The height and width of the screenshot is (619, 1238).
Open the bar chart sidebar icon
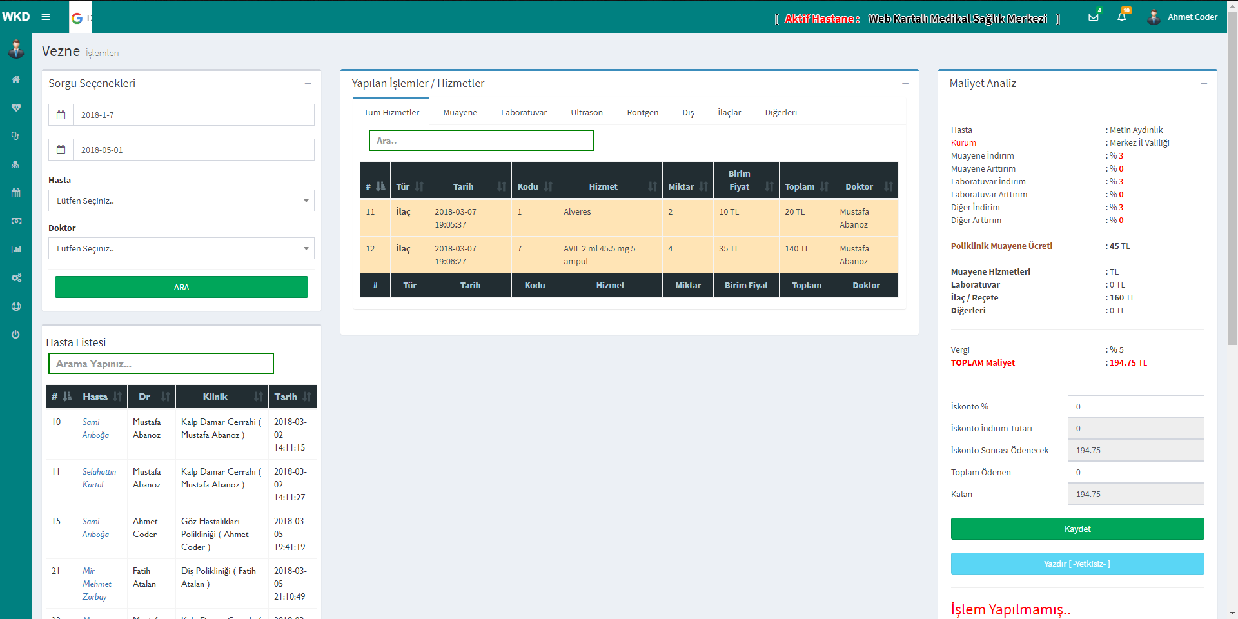[x=16, y=250]
